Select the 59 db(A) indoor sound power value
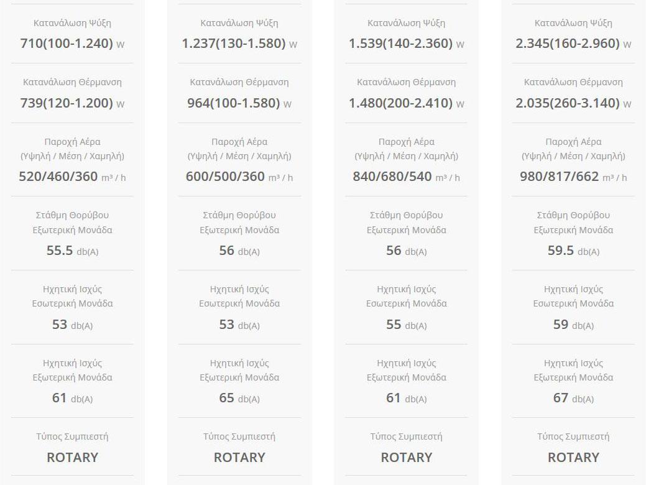The width and height of the screenshot is (646, 485). click(573, 325)
